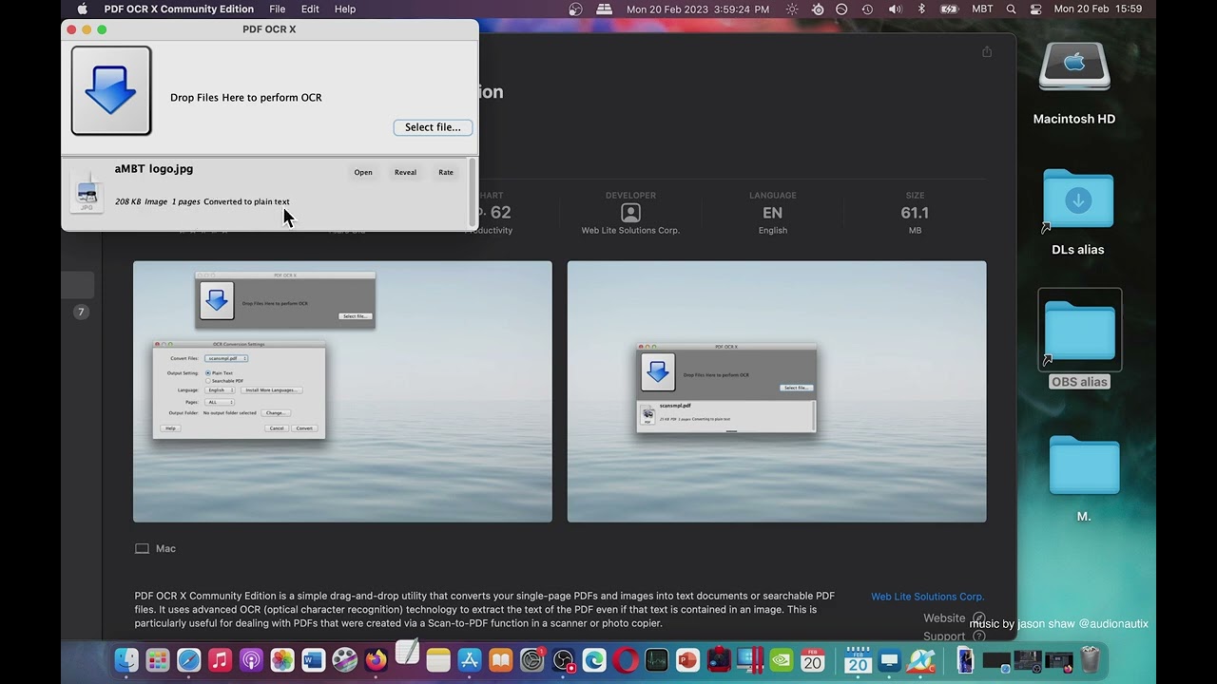Open the File menu
Viewport: 1217px width, 684px height.
point(278,9)
